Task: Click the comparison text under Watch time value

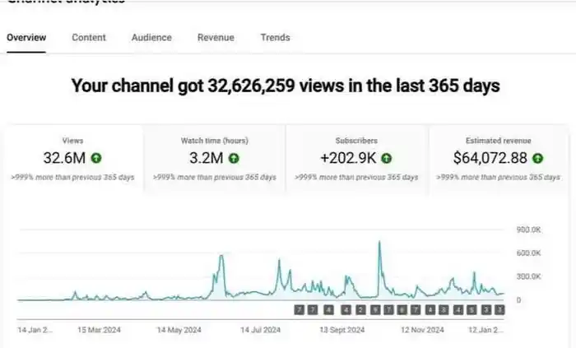Action: pos(215,178)
